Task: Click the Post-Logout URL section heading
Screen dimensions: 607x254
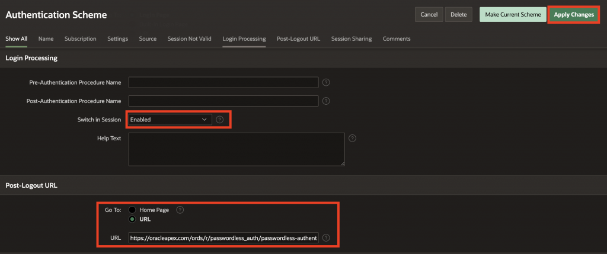Action: [31, 185]
